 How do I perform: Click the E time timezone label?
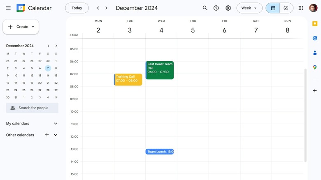pos(74,35)
